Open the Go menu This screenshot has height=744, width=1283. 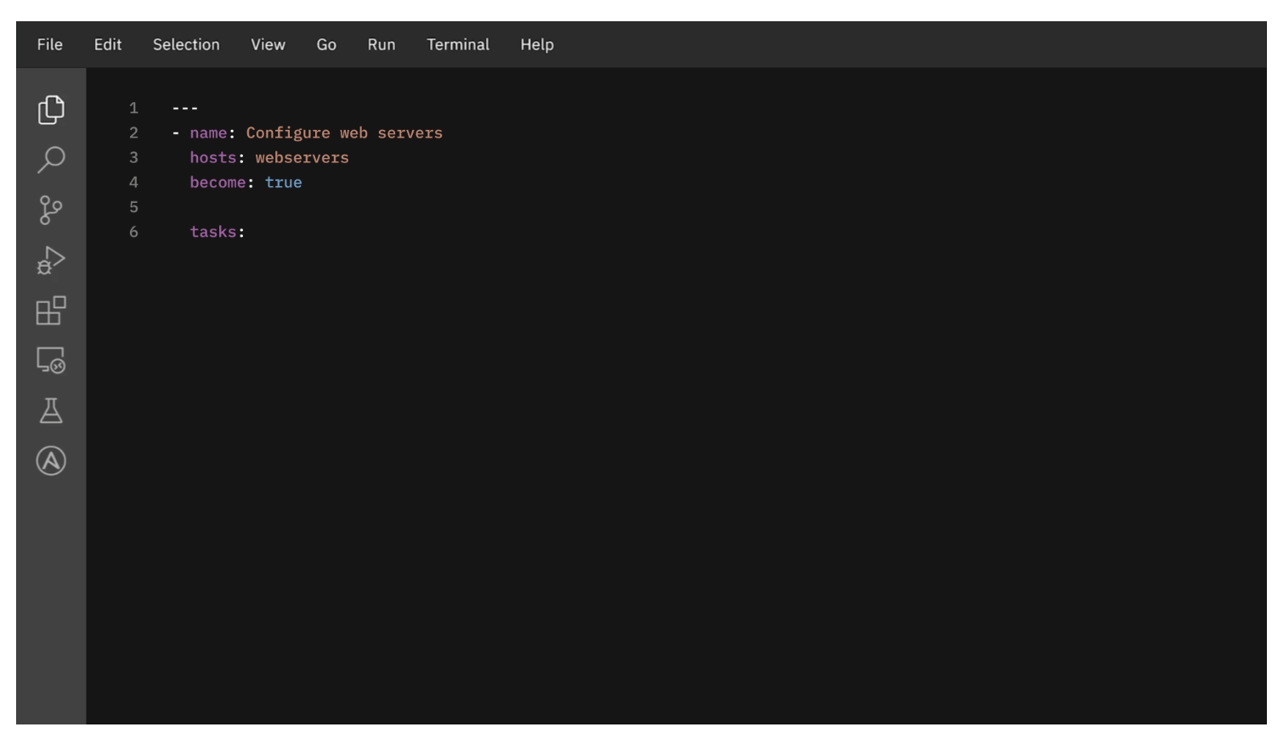click(x=326, y=45)
